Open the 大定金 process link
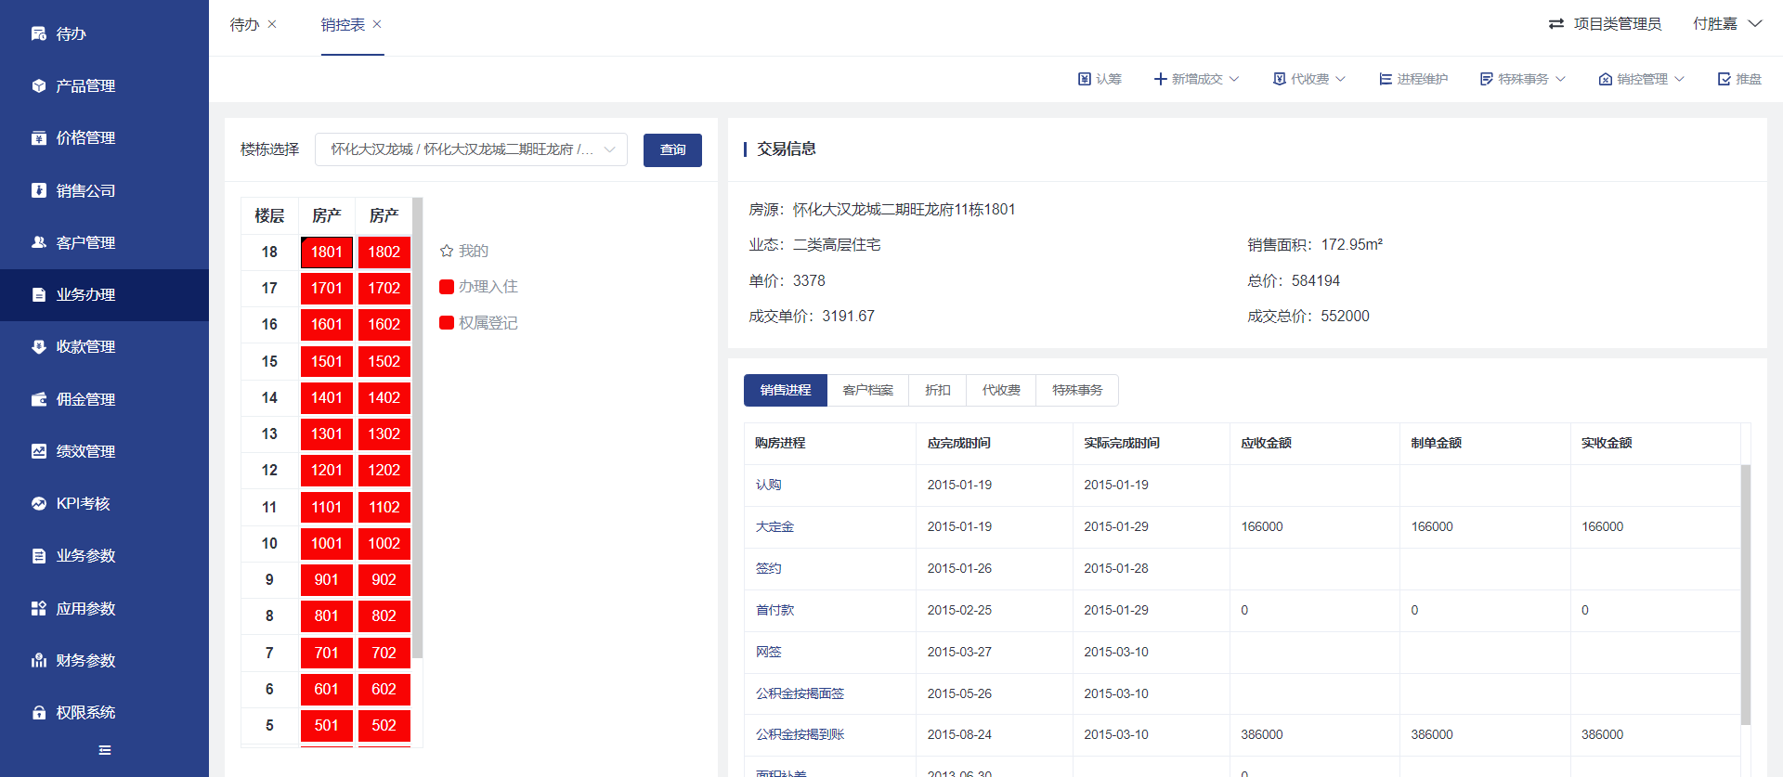Screen dimensions: 1783x777 (774, 526)
